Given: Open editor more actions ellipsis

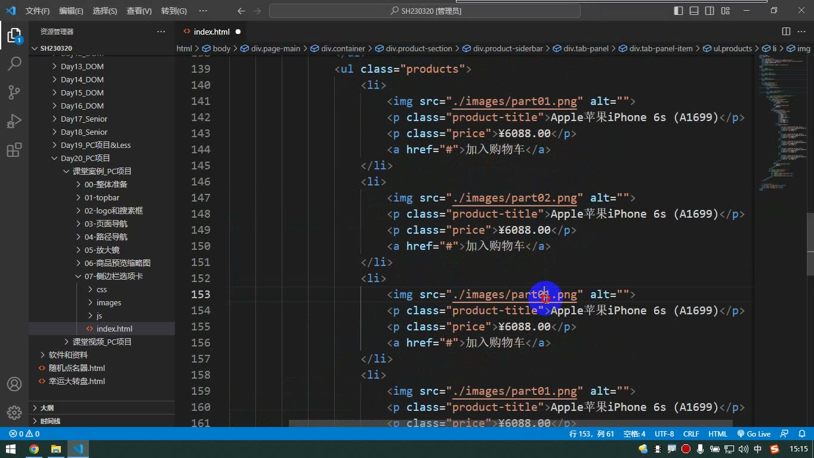Looking at the screenshot, I should 801,32.
